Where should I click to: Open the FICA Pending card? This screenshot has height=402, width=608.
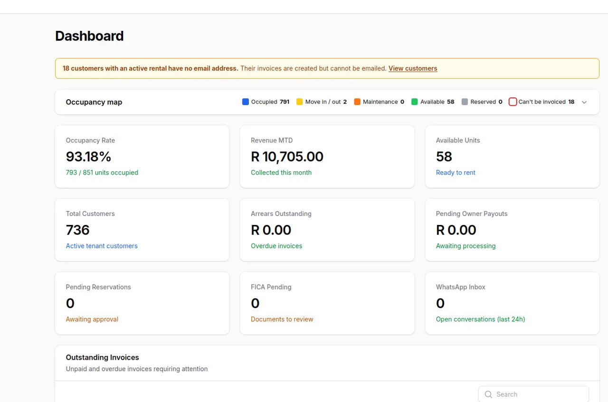point(327,303)
